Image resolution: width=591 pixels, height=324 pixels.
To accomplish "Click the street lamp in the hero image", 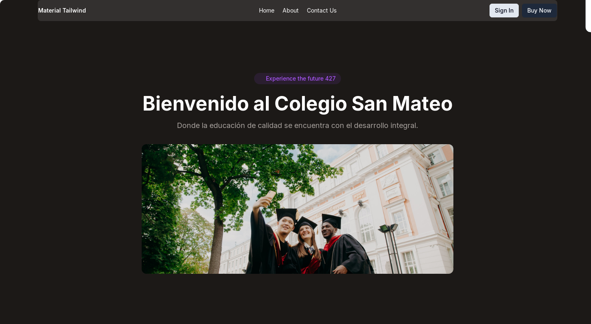I will (x=390, y=247).
